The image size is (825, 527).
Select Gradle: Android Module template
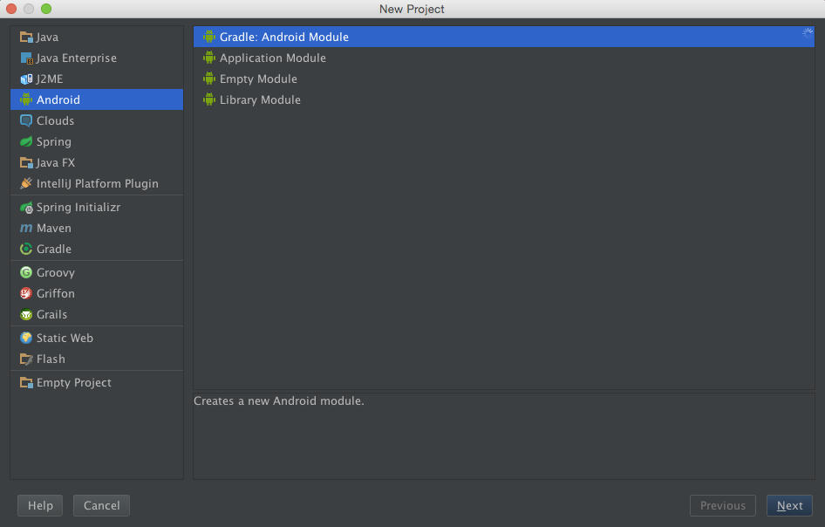tap(503, 37)
